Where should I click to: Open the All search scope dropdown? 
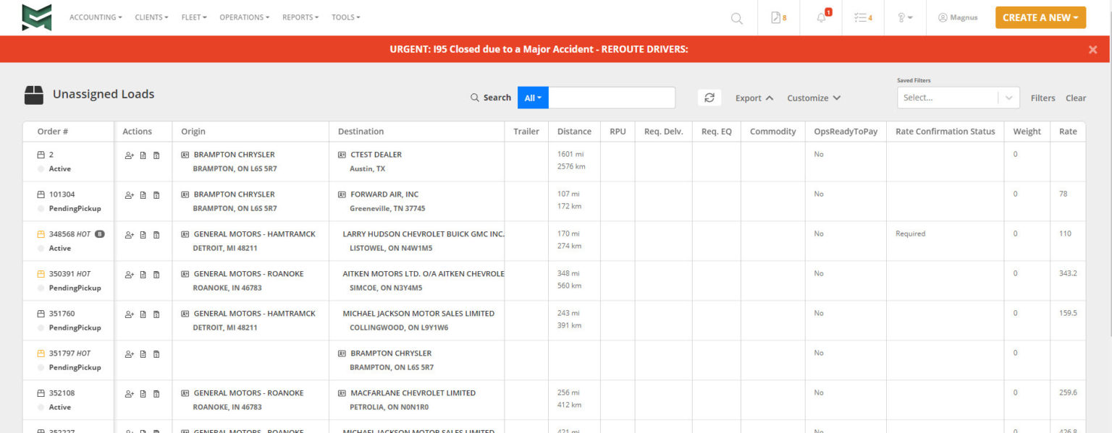click(533, 98)
